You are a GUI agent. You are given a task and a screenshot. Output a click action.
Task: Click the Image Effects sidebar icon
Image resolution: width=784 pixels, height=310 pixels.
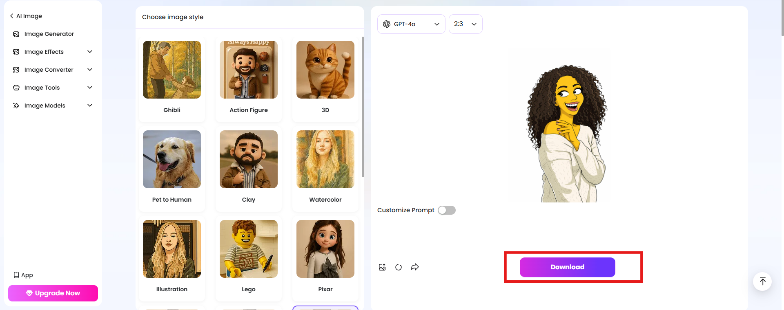coord(16,52)
